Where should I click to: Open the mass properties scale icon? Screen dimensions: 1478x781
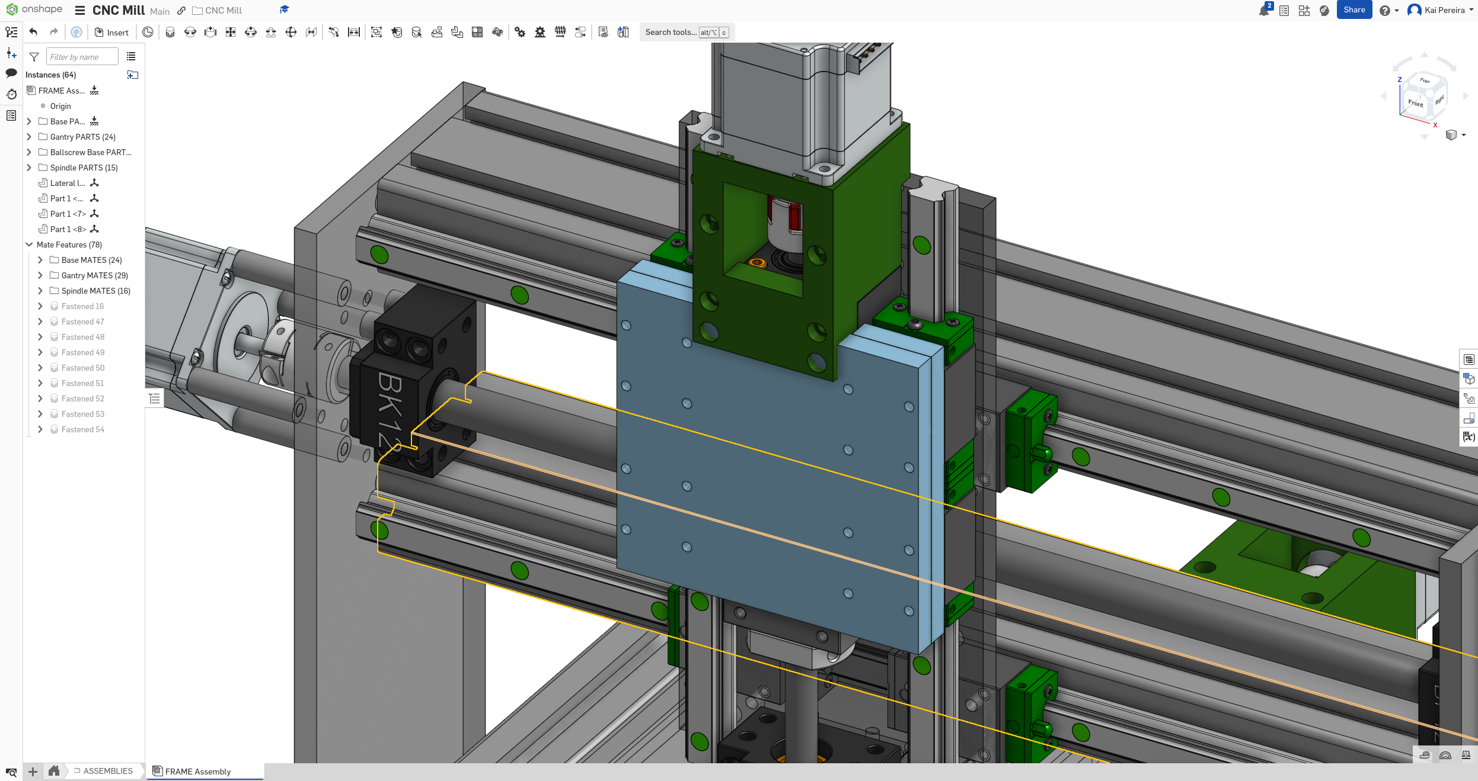point(1466,755)
